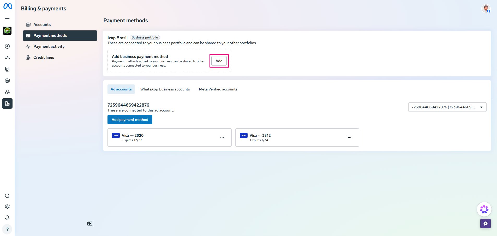
Task: Switch to the Ad accounts tab
Action: point(121,89)
